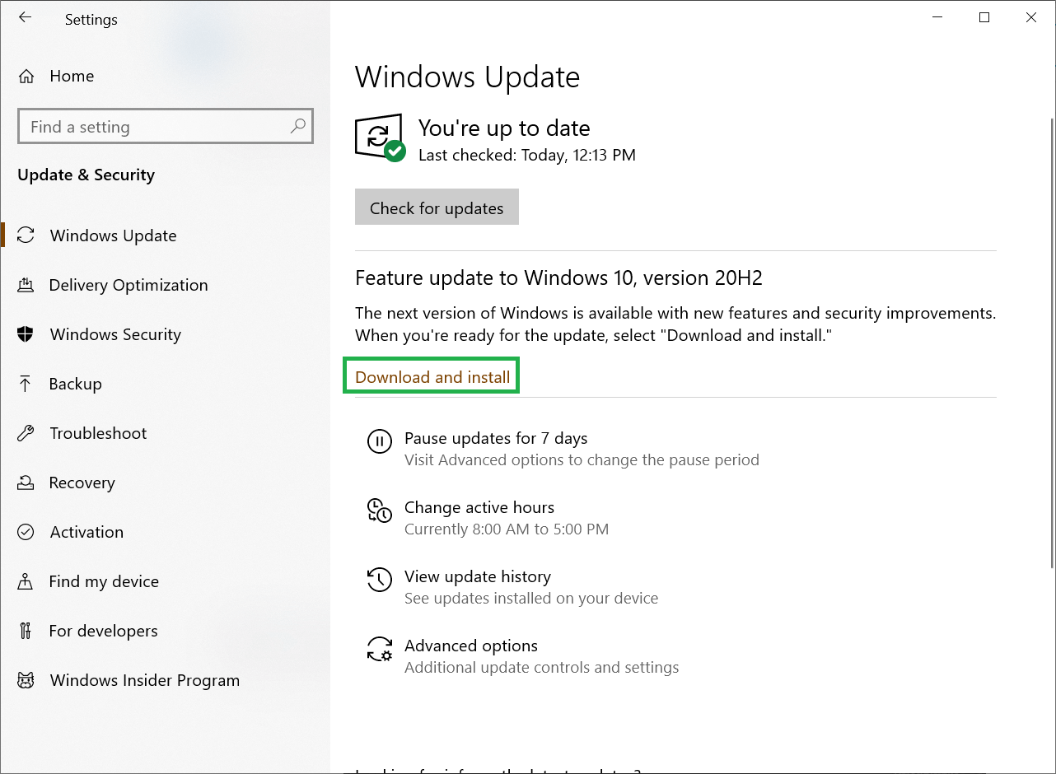This screenshot has width=1056, height=774.
Task: Click the history icon beside View update history
Action: 379,579
